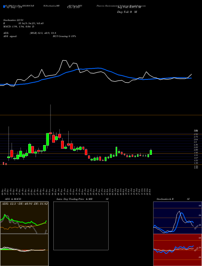This screenshot has height=266, width=202.
Task: Click the 'ADX signal:' label
Action: coord(10,36)
